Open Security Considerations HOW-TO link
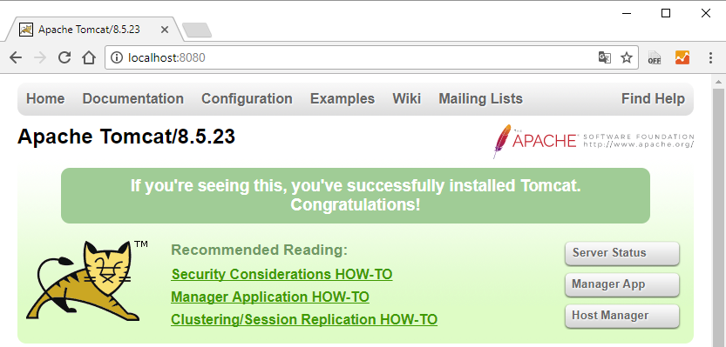Viewport: 726px width, 347px height. coord(282,275)
